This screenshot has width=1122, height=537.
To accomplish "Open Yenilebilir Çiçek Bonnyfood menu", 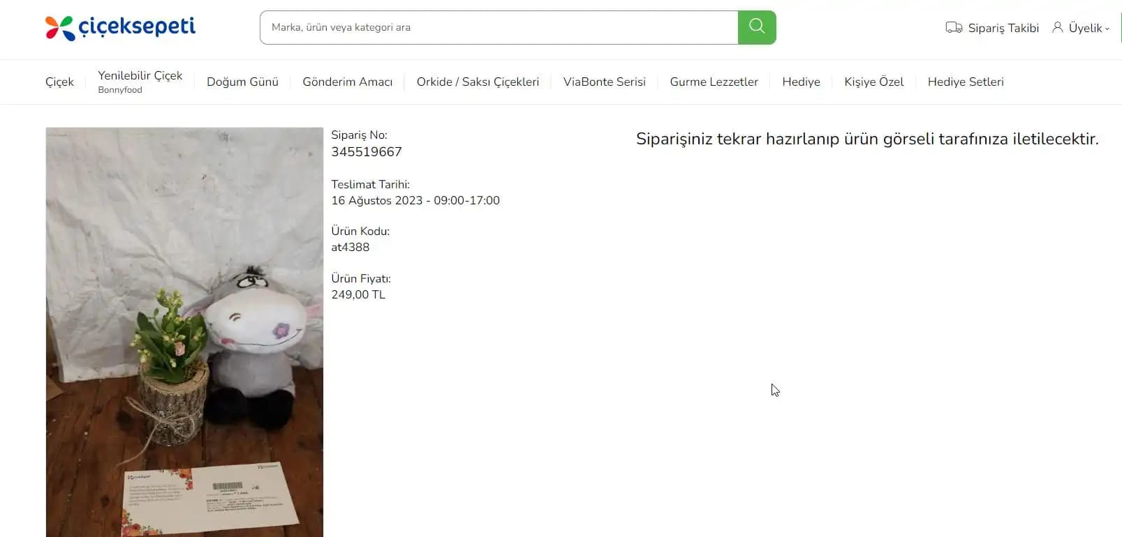I will coord(140,82).
